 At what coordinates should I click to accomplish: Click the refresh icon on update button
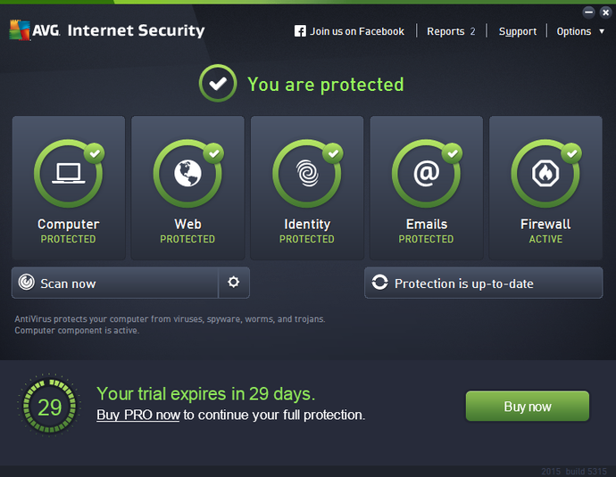coord(380,284)
